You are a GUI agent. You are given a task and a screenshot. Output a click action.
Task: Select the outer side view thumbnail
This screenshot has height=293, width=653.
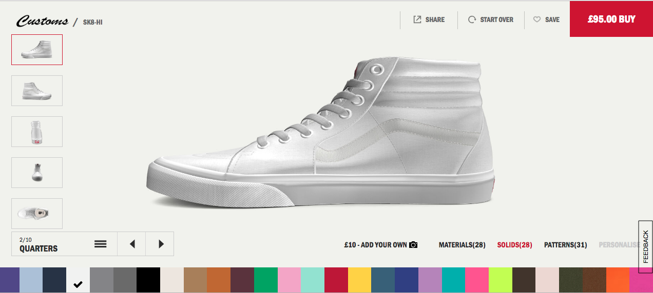[x=37, y=50]
